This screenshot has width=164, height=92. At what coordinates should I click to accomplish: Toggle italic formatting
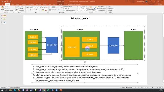pos(29,10)
